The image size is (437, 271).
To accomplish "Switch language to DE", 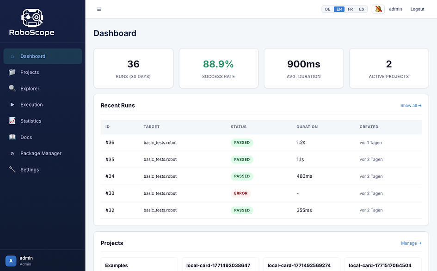I will coord(328,9).
